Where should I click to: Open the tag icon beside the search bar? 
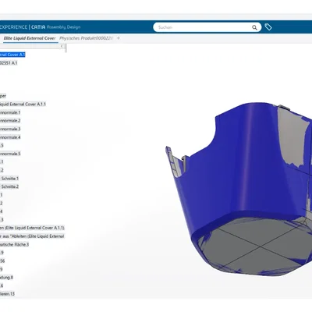click(x=268, y=27)
